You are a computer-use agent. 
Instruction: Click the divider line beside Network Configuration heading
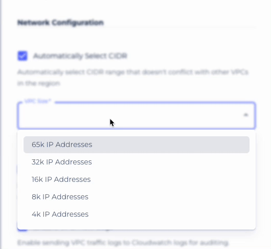click(180, 27)
